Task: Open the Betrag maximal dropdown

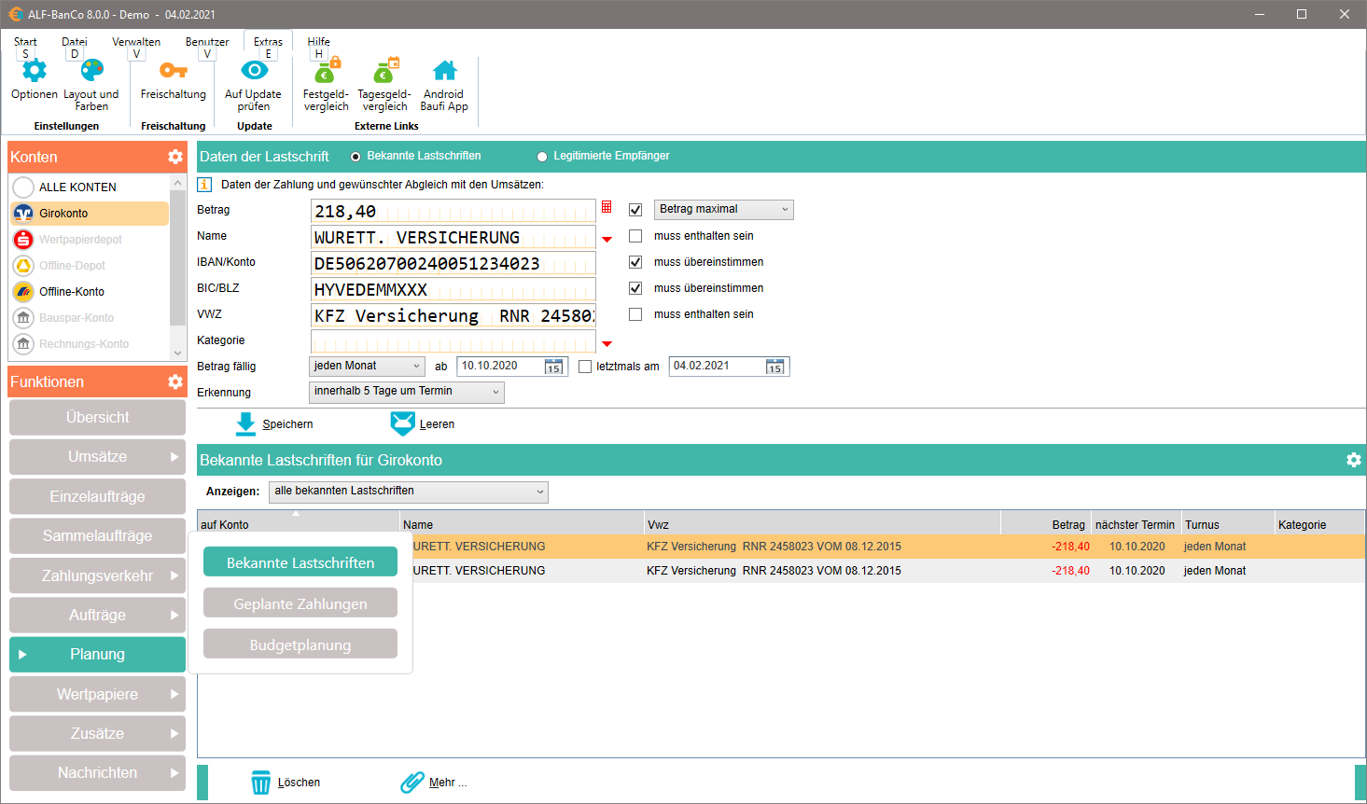Action: tap(724, 210)
